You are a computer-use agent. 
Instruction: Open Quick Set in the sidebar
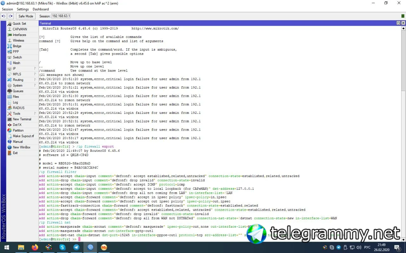point(19,24)
